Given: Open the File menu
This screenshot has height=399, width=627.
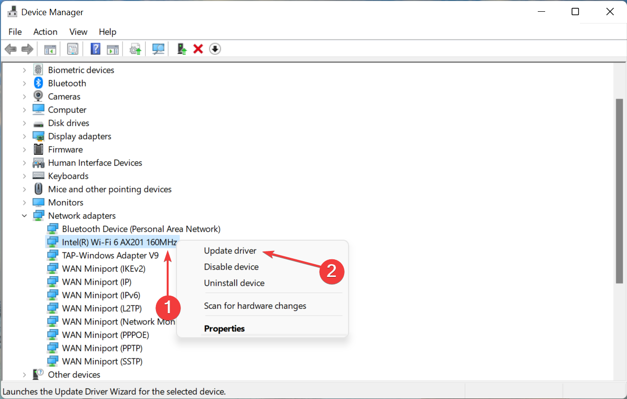Looking at the screenshot, I should 15,32.
